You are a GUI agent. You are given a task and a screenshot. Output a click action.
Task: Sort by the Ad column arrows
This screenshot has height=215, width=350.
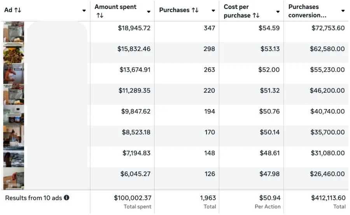click(x=17, y=10)
